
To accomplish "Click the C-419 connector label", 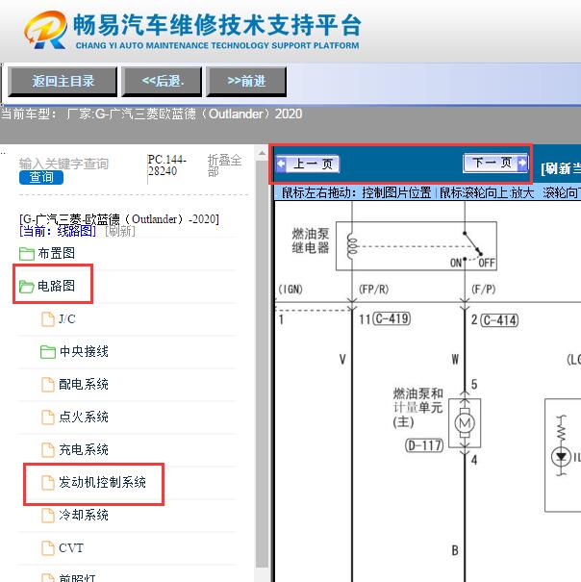I will point(392,318).
